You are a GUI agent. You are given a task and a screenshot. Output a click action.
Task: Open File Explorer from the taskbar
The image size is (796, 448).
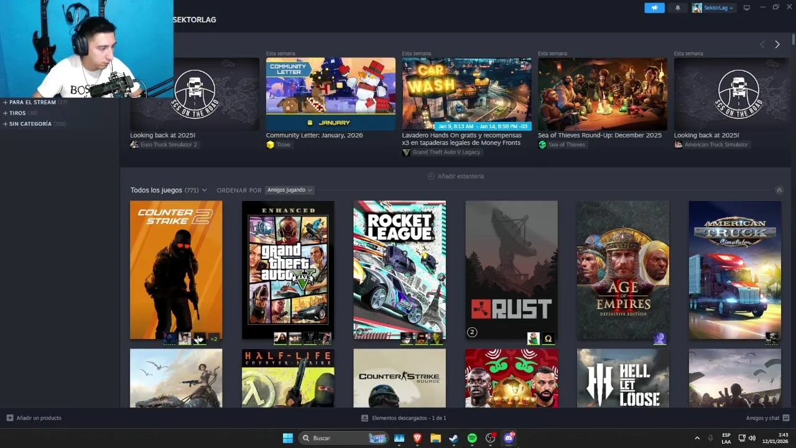[x=435, y=438]
